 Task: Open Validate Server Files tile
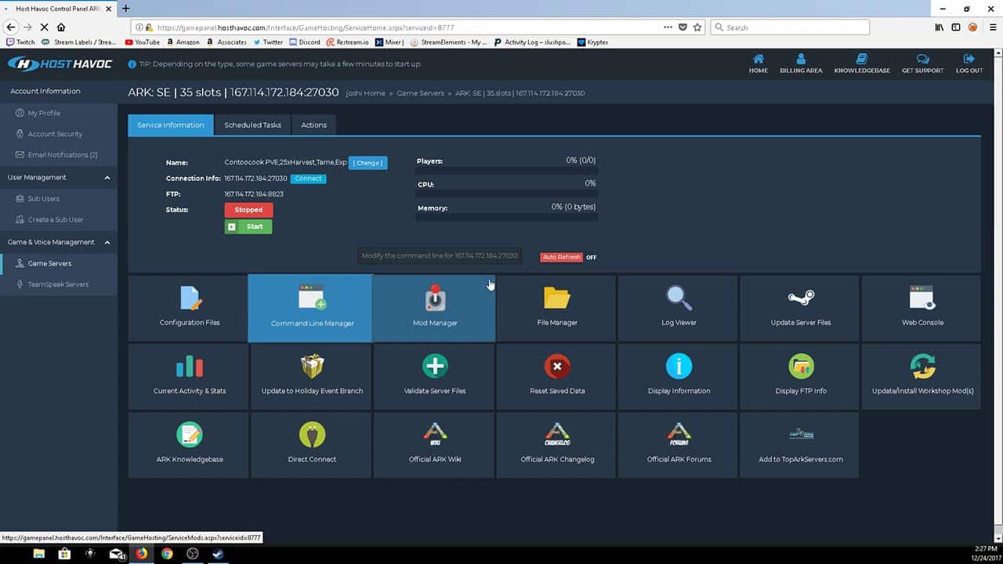point(435,376)
